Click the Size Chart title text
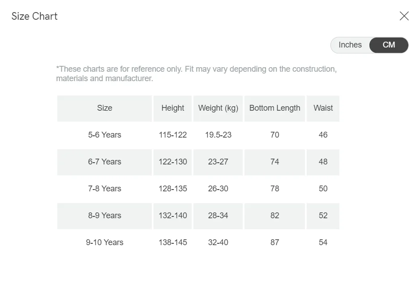Screen dimensions: 420x285 pos(34,16)
